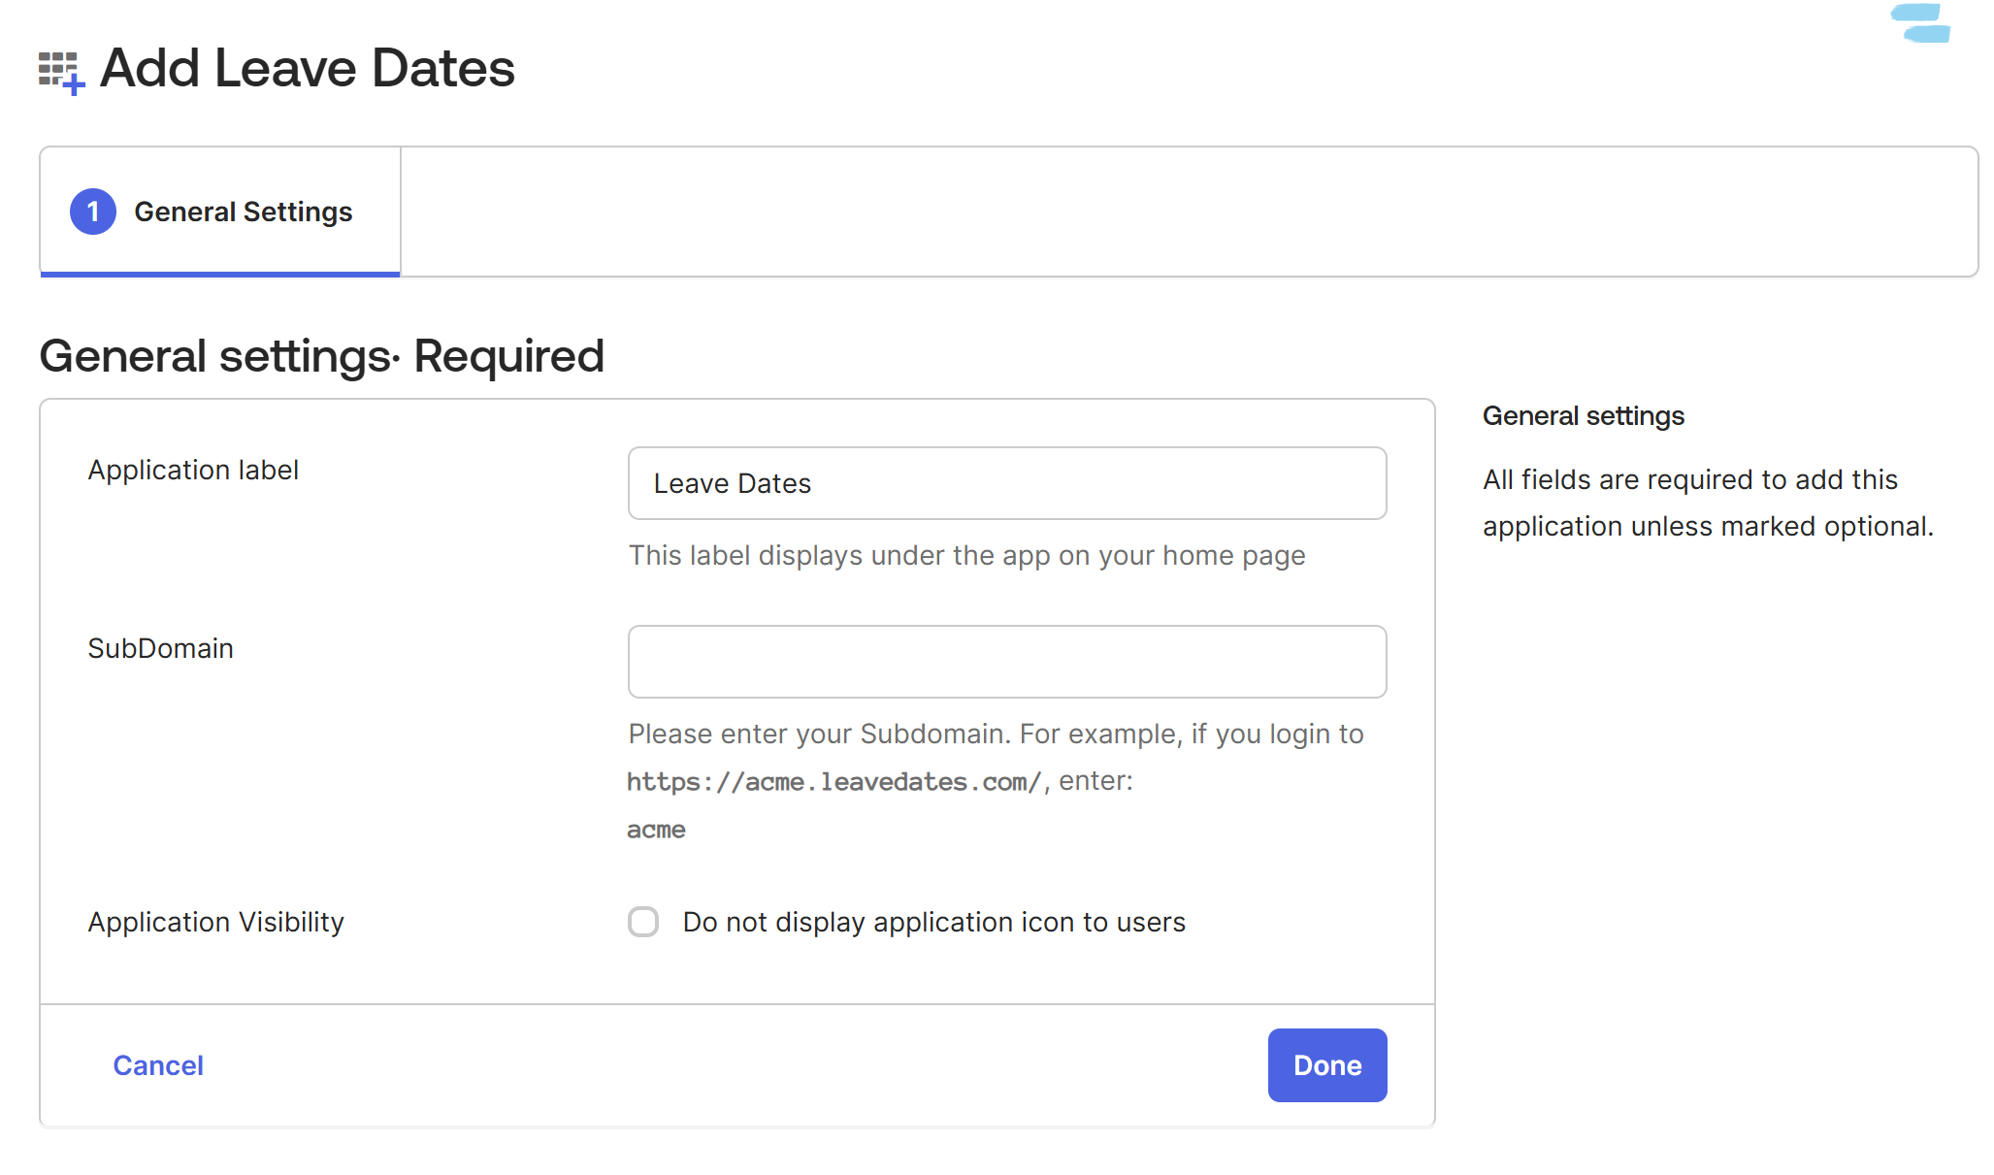This screenshot has height=1175, width=1994.
Task: Click the 'General settings' sidebar heading
Action: (1584, 416)
